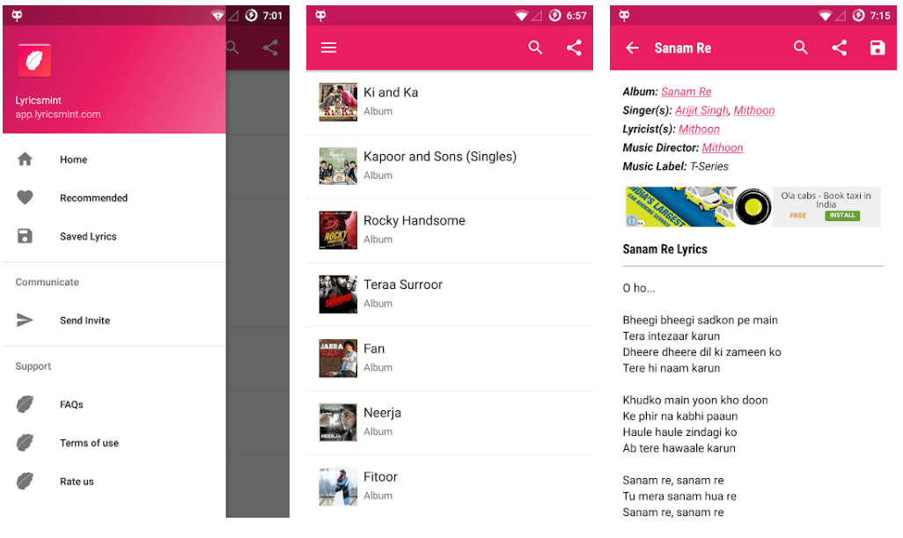The height and width of the screenshot is (538, 903).
Task: Save Sanam Re lyrics with floppy icon
Action: [877, 48]
